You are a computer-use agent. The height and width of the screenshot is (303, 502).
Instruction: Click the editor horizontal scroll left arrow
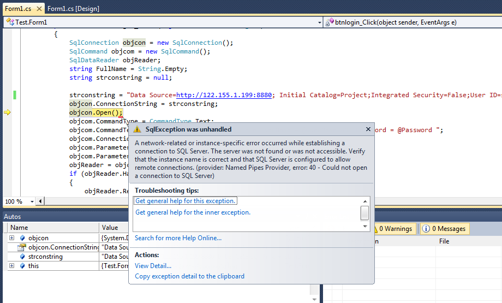click(x=40, y=201)
